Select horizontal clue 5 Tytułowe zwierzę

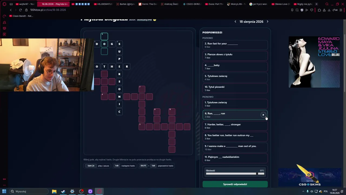(x=235, y=77)
